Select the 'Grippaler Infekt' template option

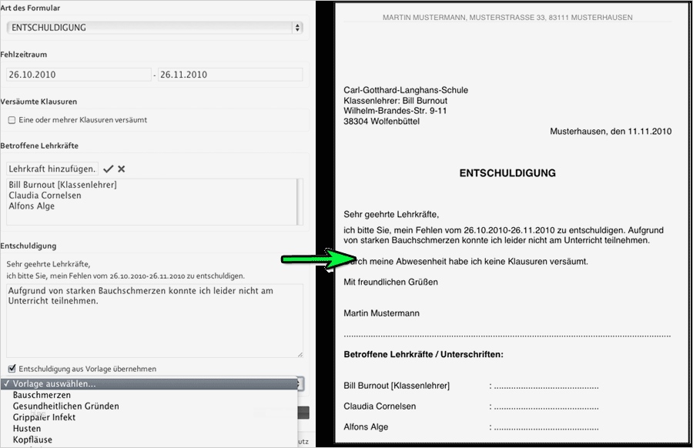click(42, 417)
